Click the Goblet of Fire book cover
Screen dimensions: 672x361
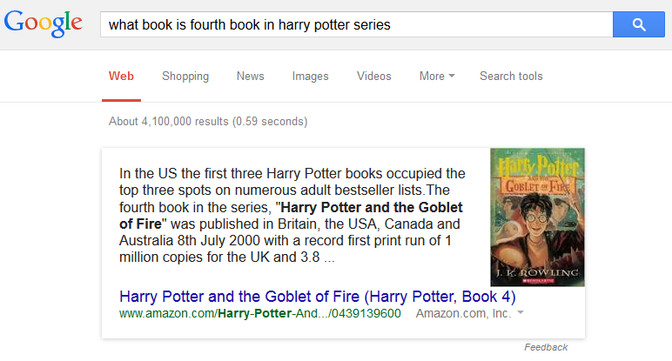click(x=537, y=217)
